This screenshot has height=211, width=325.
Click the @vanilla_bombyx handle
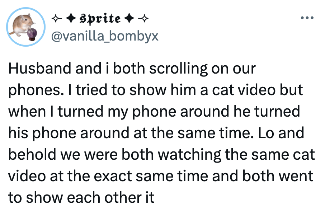pos(105,36)
